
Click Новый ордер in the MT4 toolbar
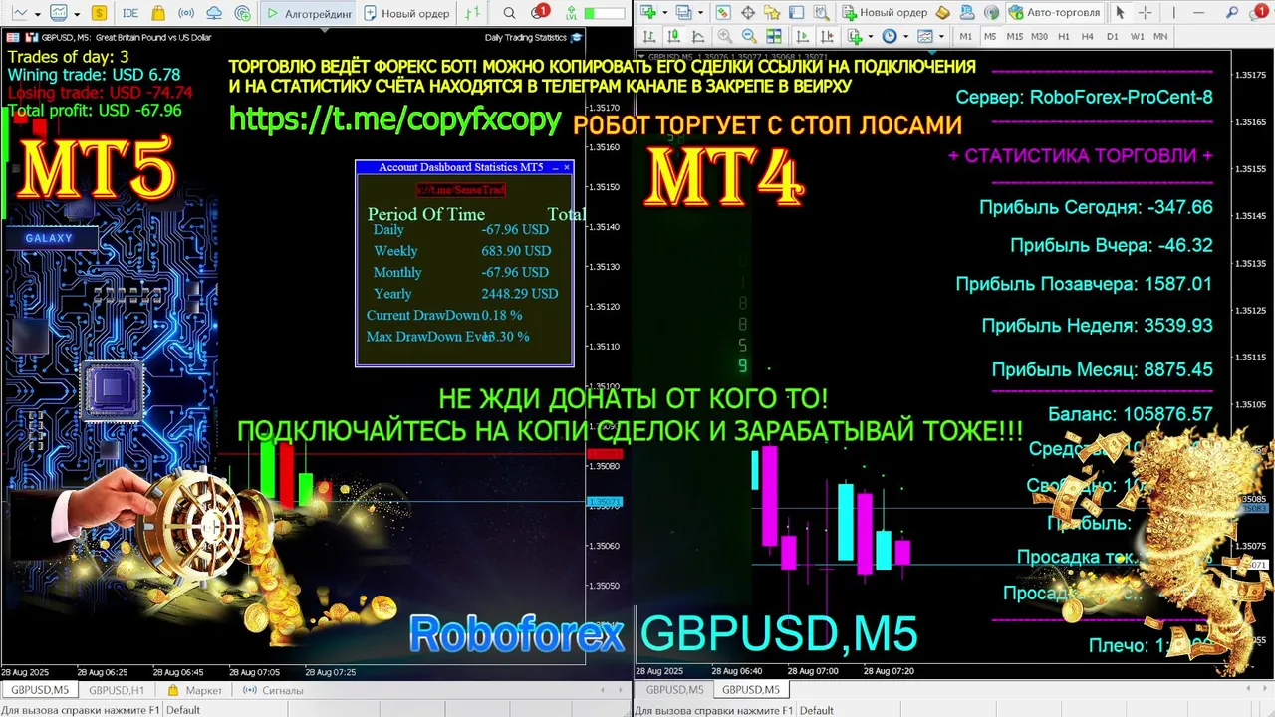pyautogui.click(x=885, y=12)
